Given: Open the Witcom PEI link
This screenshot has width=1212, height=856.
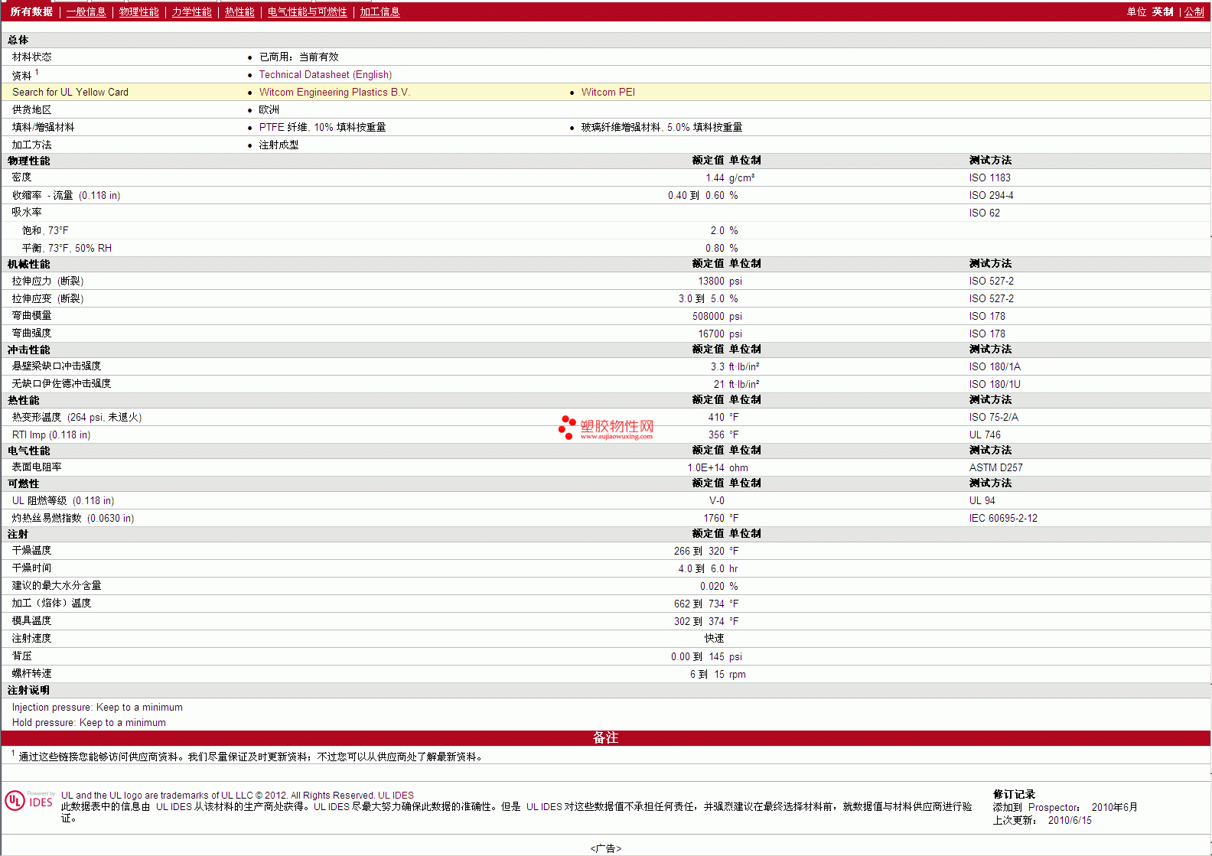Looking at the screenshot, I should click(x=608, y=92).
